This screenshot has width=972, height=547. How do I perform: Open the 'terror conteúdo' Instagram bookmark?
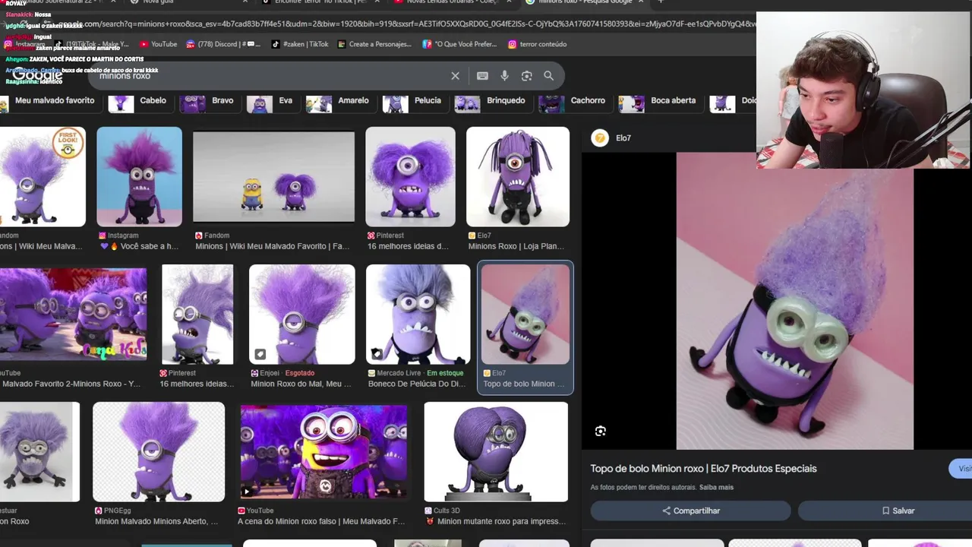pyautogui.click(x=537, y=44)
